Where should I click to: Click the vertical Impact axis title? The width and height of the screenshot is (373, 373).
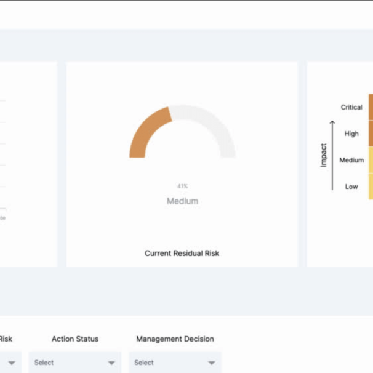coord(323,155)
